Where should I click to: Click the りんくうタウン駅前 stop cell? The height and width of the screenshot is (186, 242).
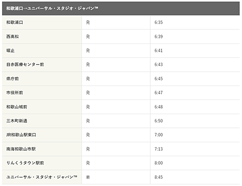42,163
